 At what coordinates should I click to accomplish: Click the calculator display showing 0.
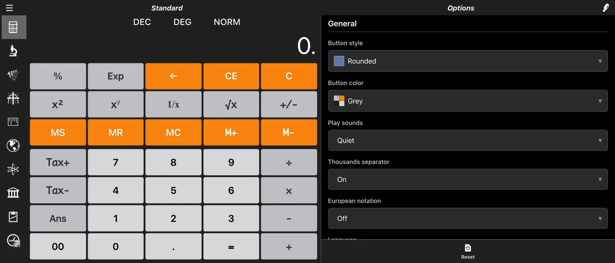point(306,46)
